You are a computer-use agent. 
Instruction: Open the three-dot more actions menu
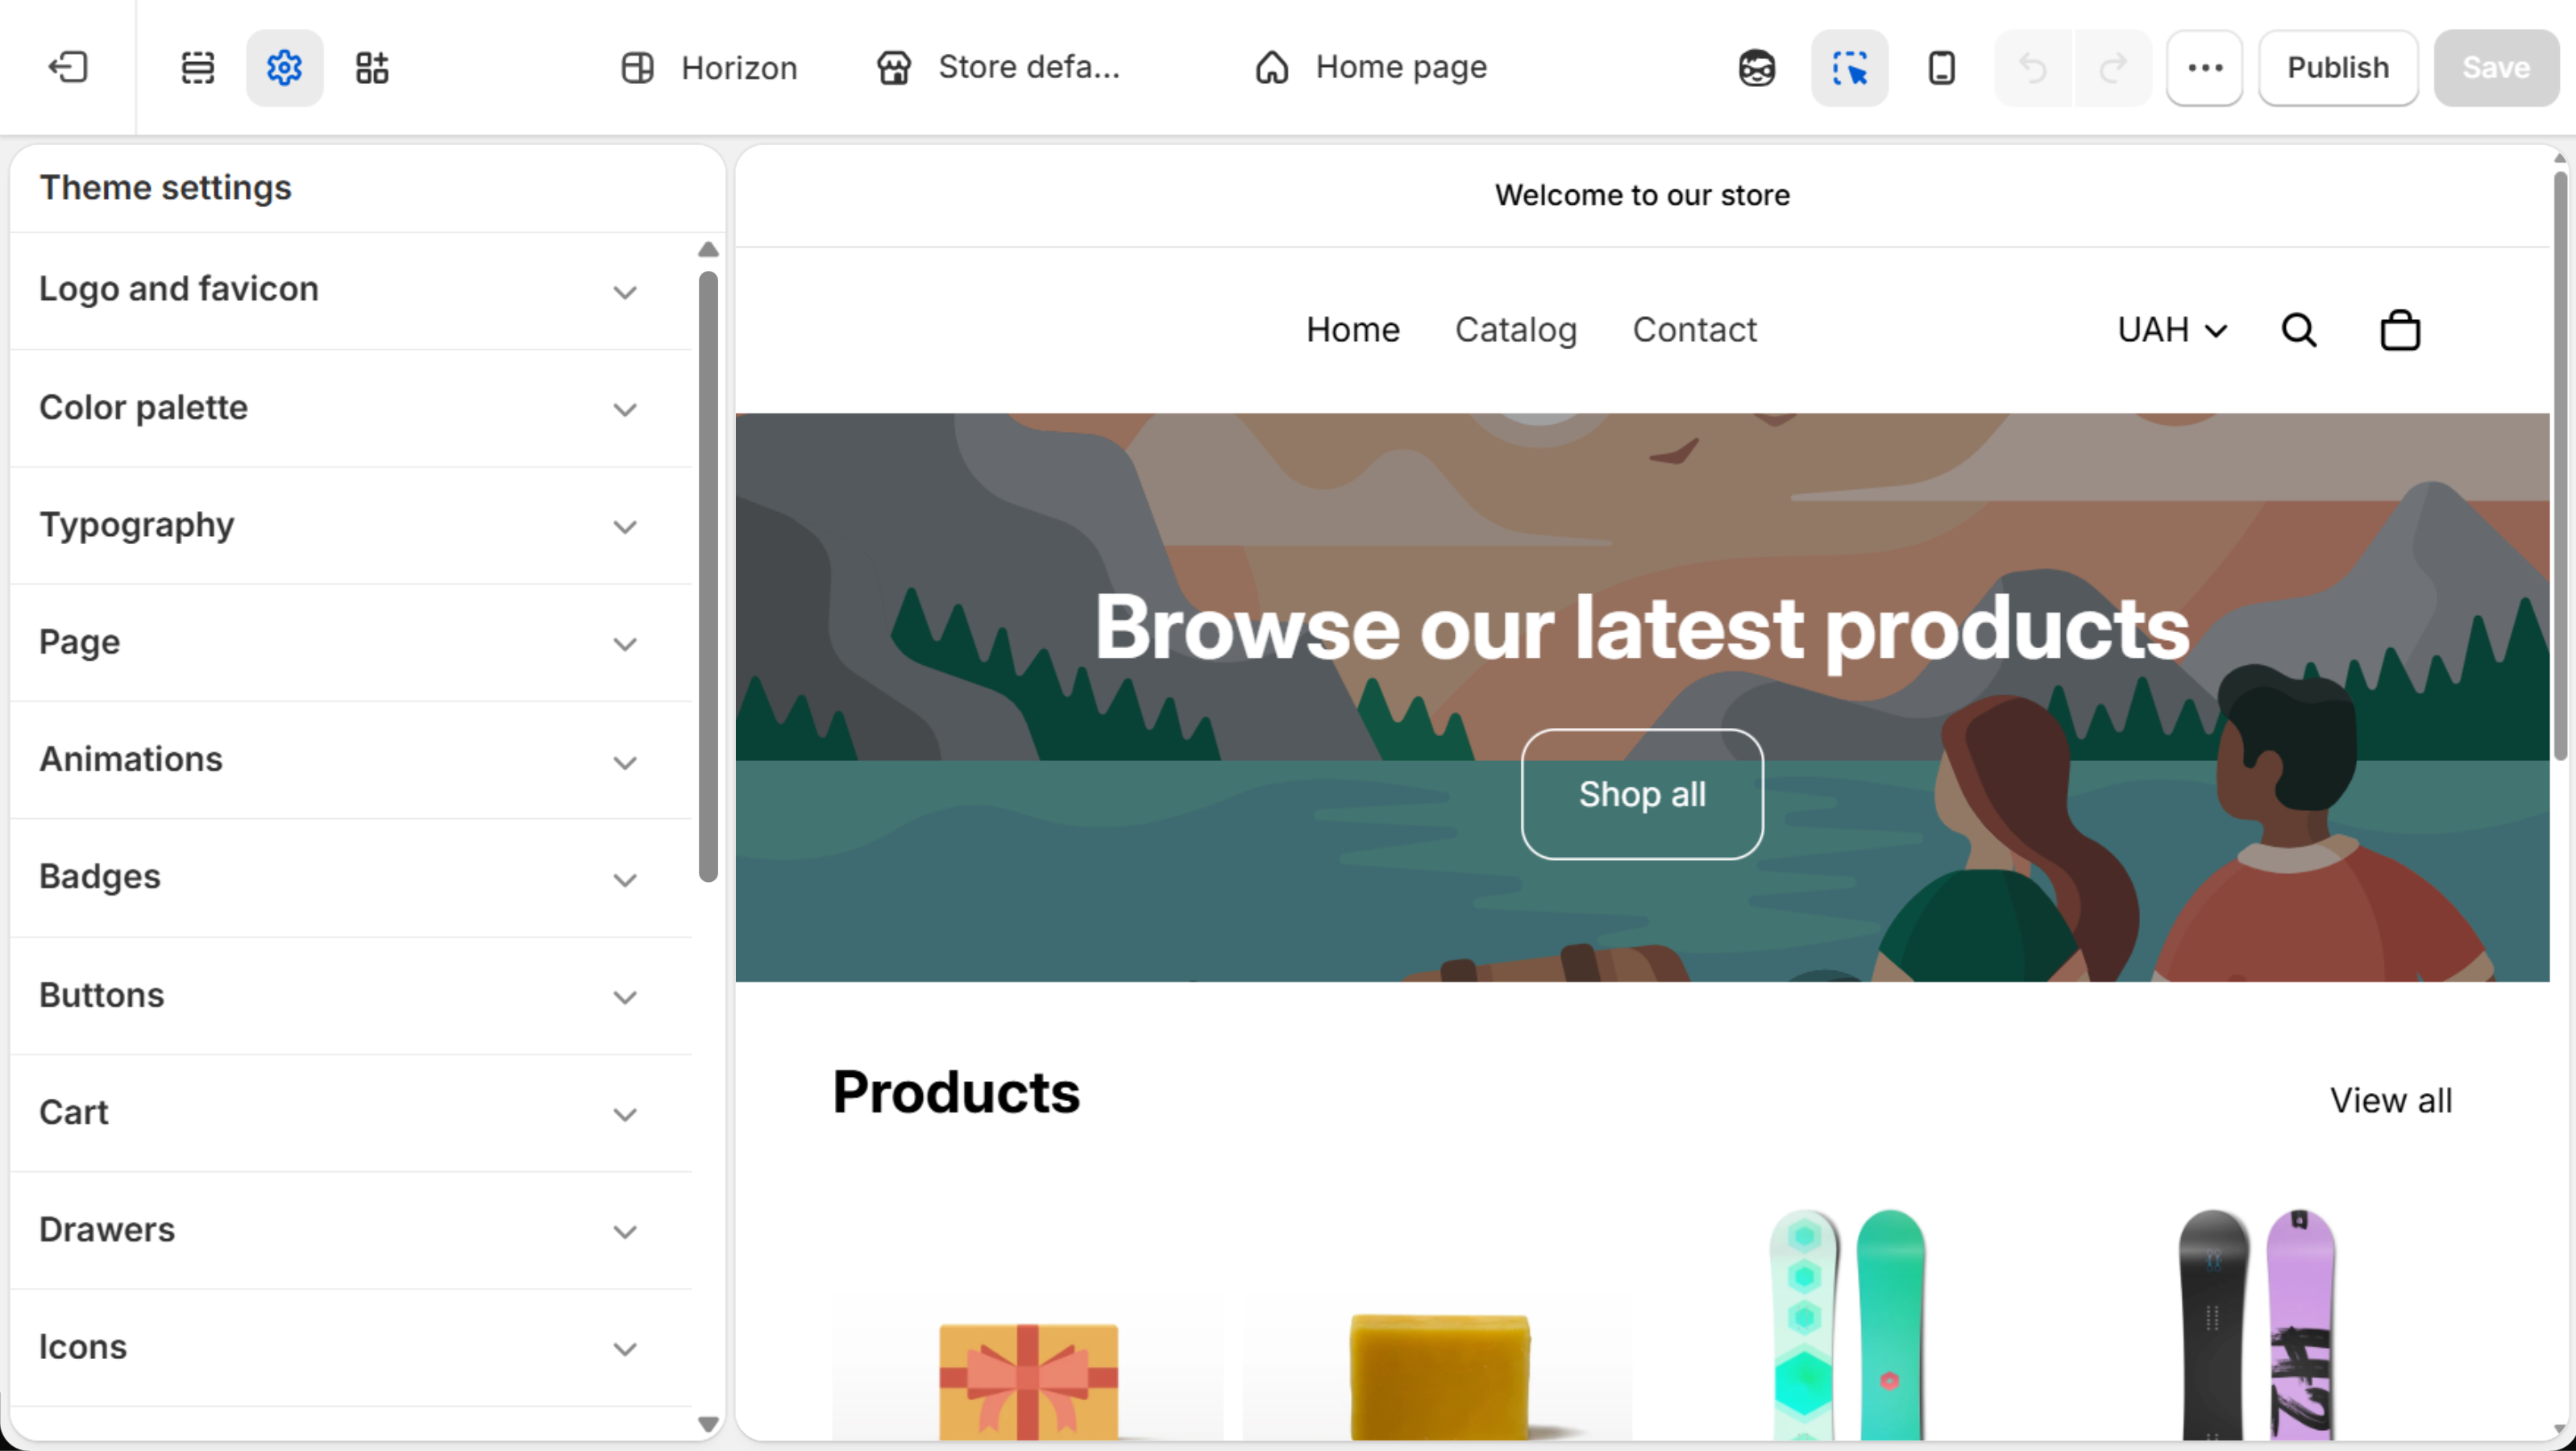(2205, 68)
